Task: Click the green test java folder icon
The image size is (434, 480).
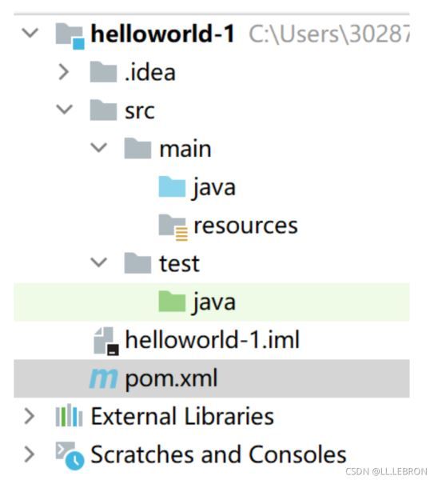Action: pyautogui.click(x=172, y=302)
